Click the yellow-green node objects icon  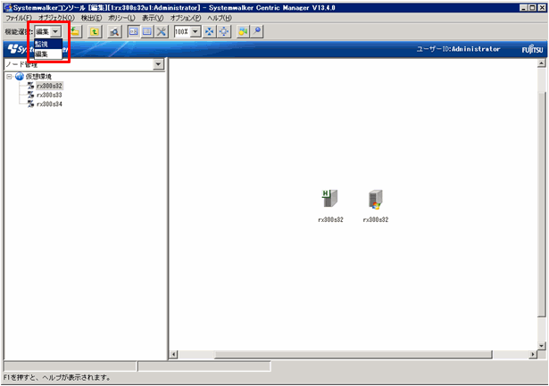(x=243, y=31)
